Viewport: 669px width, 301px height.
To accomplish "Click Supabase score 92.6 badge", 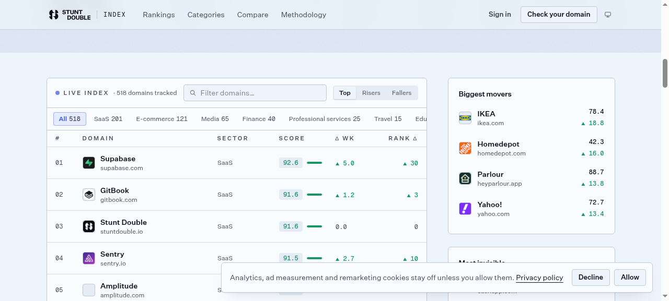I will (291, 163).
